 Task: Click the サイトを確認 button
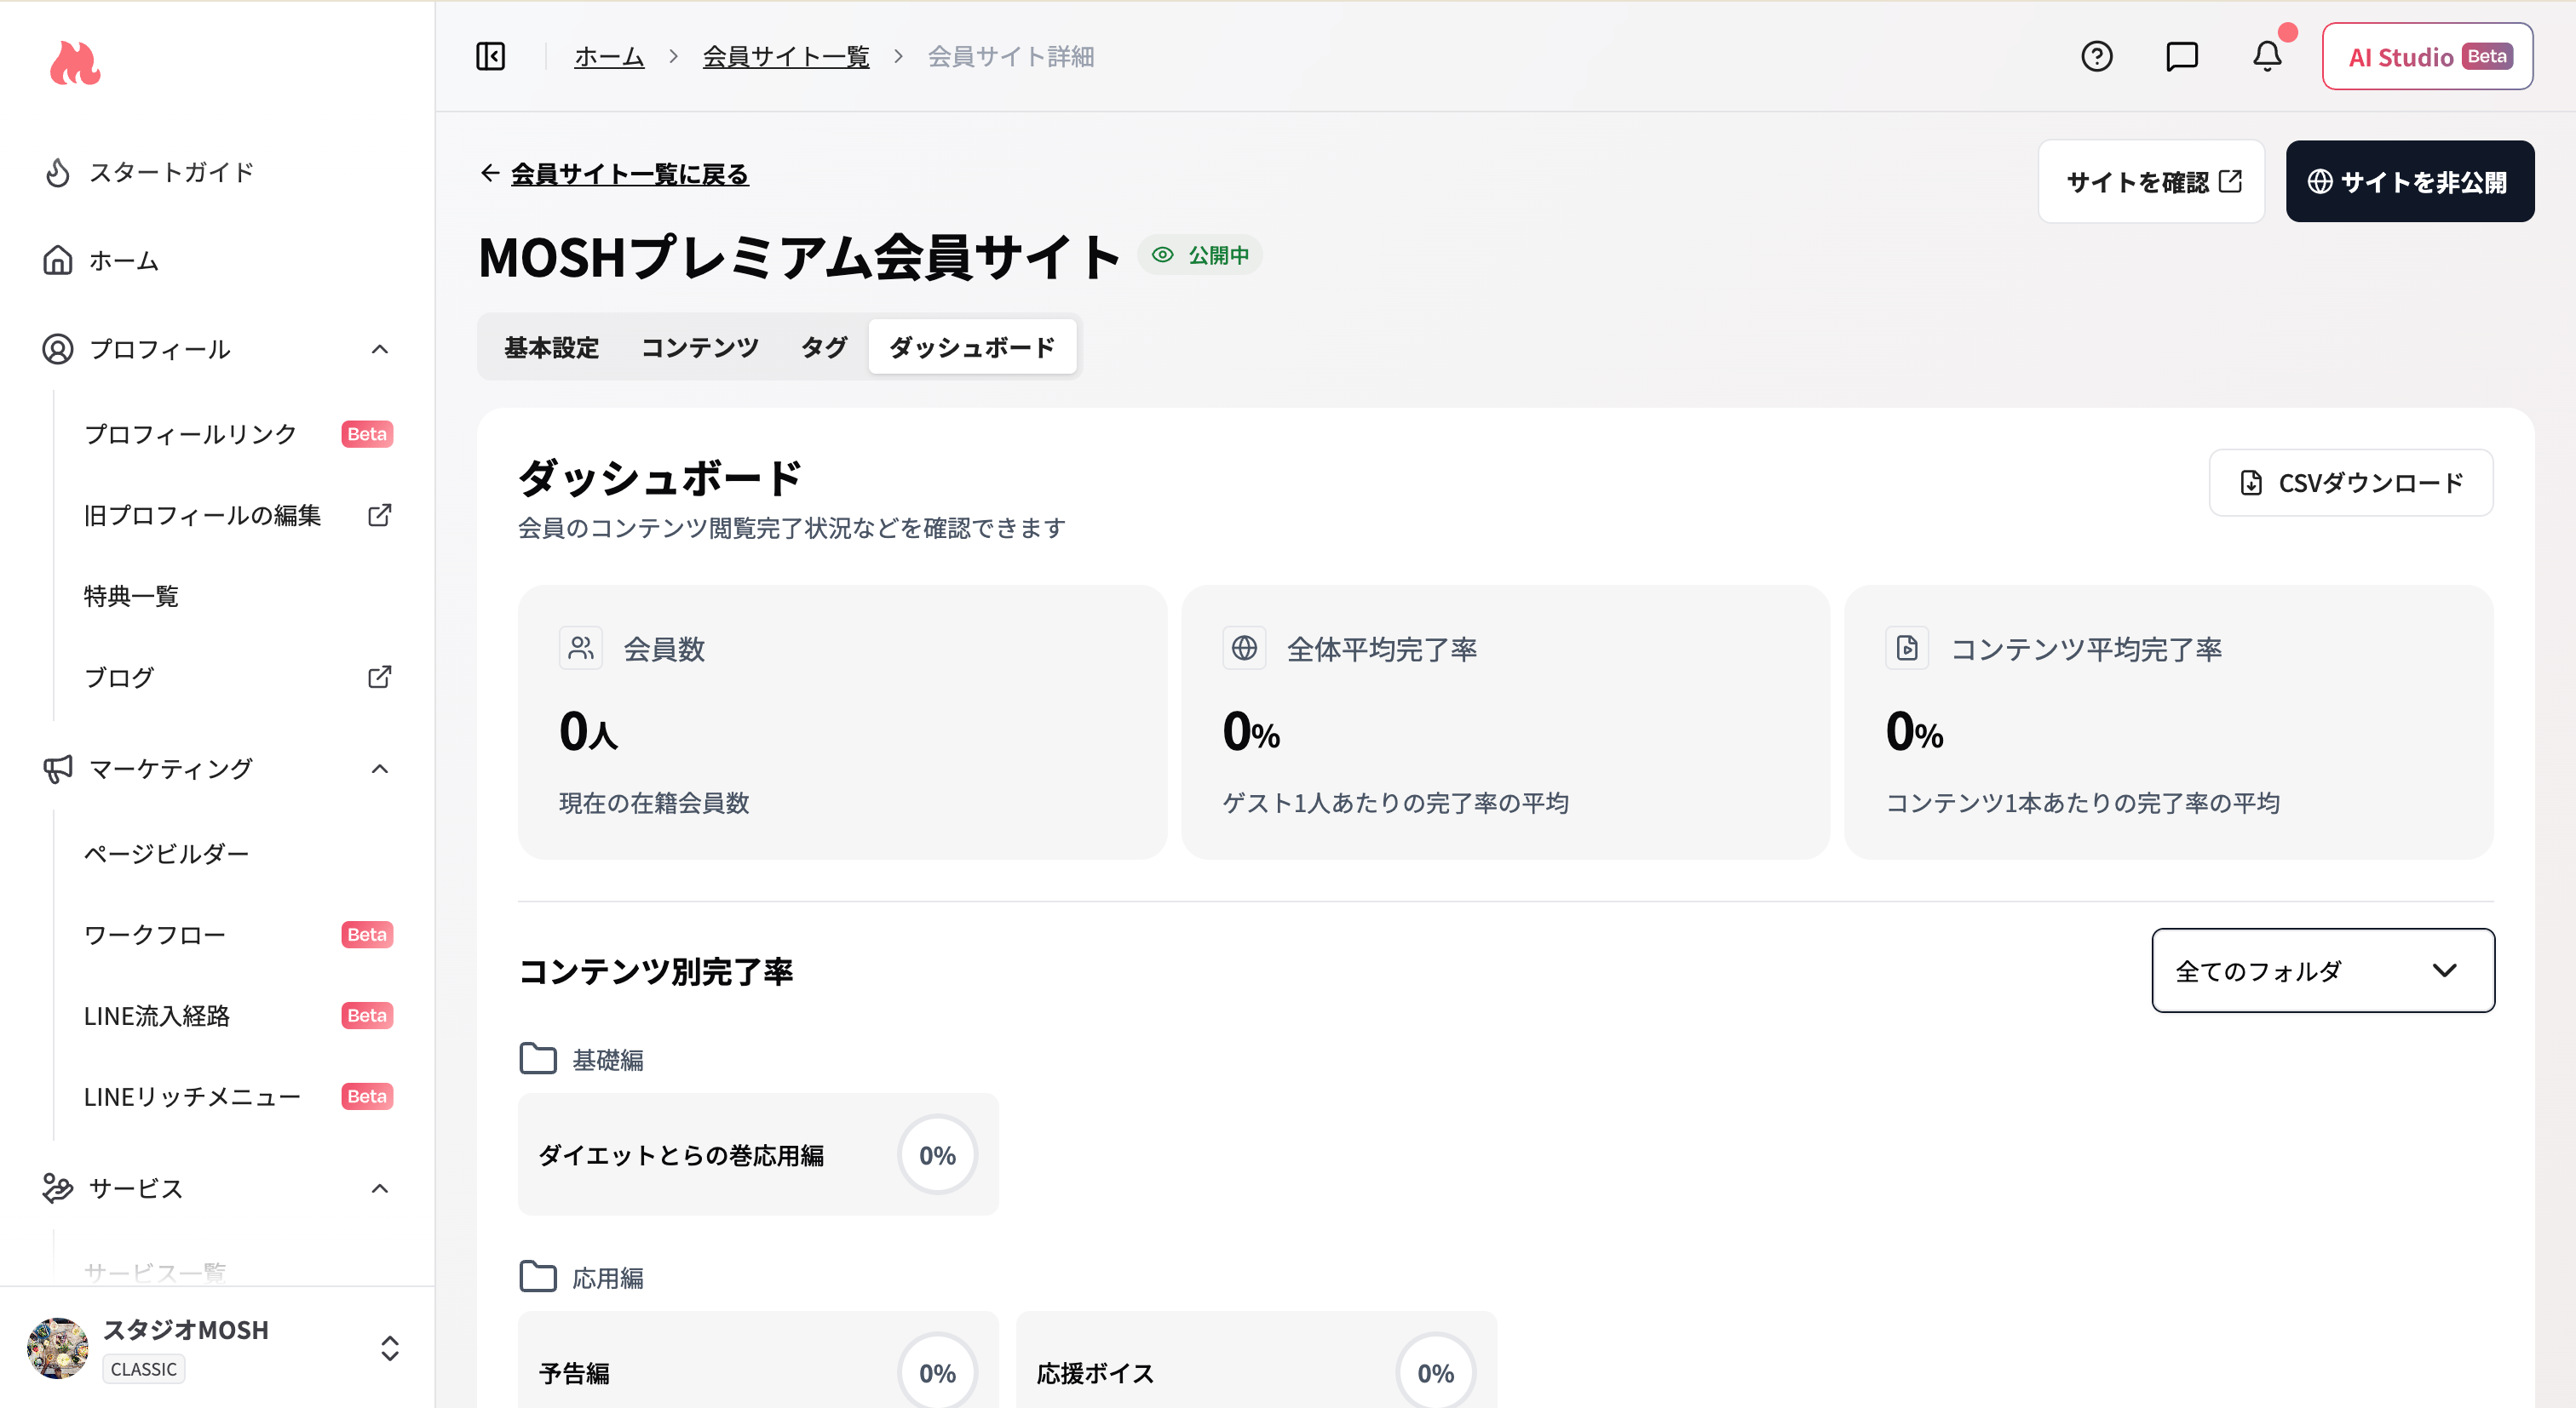click(2151, 182)
